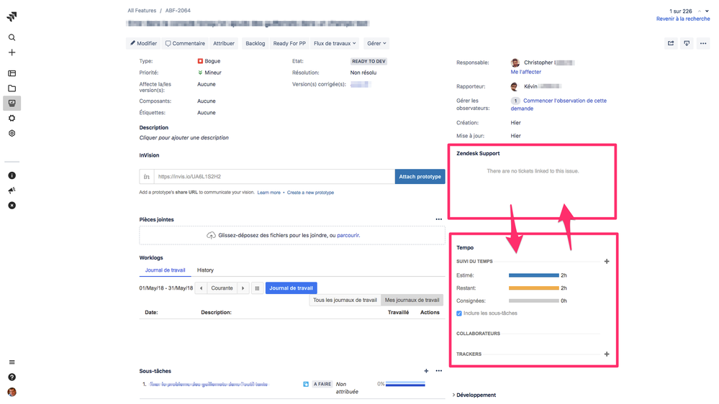
Task: Open the target circle icon in sidebar
Action: click(x=12, y=133)
